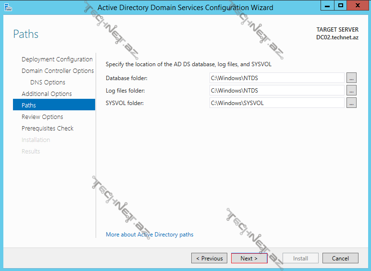Browse for the SYSVOL folder location

pyautogui.click(x=351, y=103)
